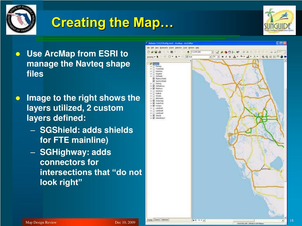Click the ArcCatalog launch icon

(x=222, y=52)
